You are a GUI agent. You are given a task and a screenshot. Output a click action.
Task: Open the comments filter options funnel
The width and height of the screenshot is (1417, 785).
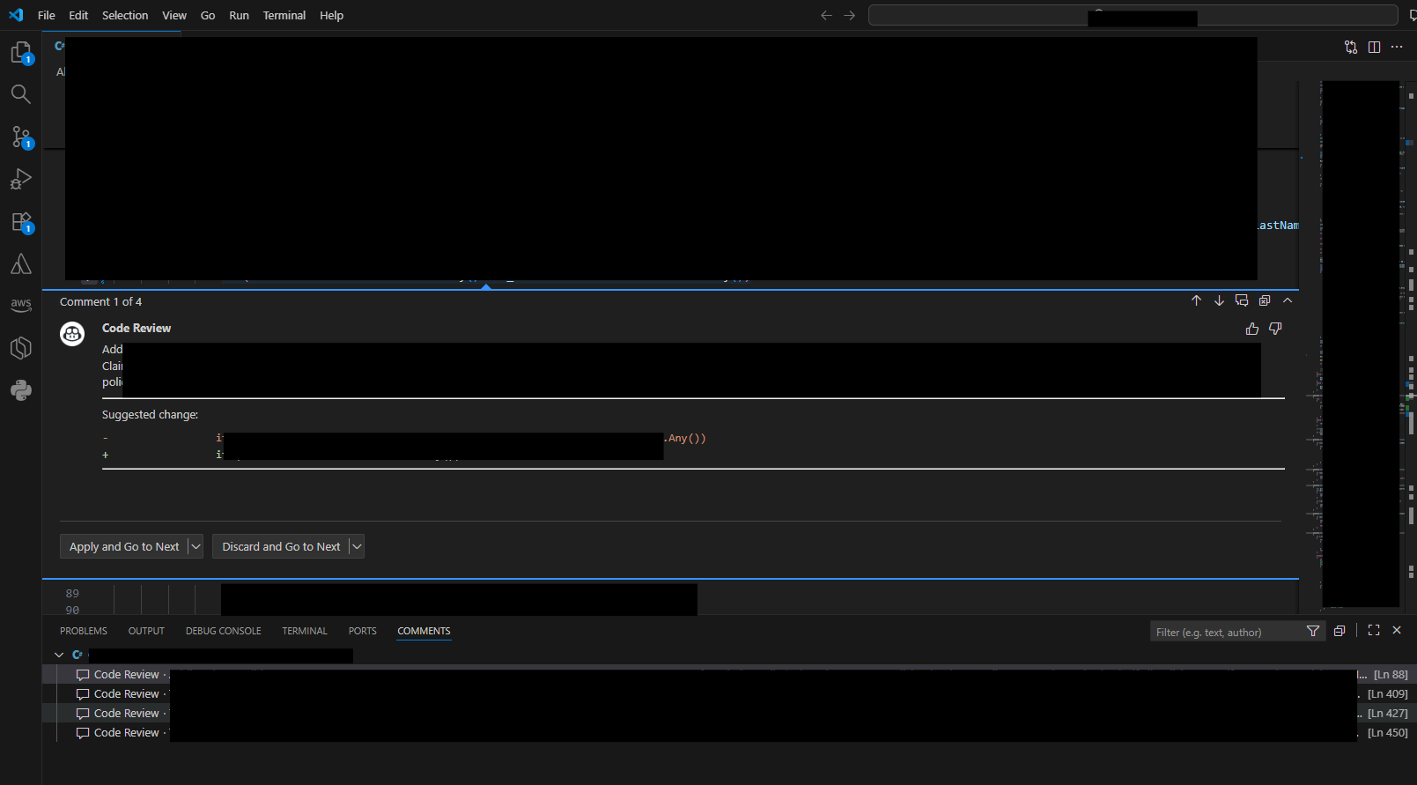pyautogui.click(x=1313, y=631)
